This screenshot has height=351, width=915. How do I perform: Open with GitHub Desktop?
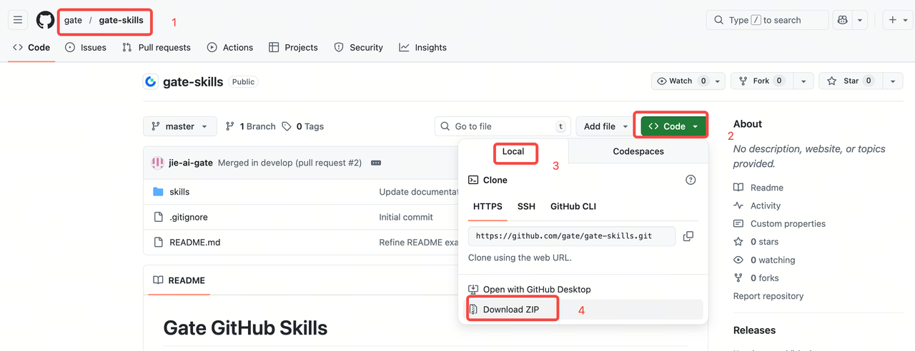[x=536, y=290]
